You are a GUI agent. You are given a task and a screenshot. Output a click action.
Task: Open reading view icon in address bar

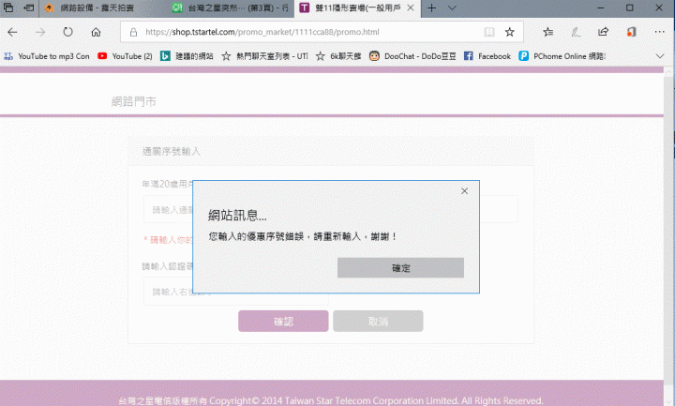(x=489, y=32)
